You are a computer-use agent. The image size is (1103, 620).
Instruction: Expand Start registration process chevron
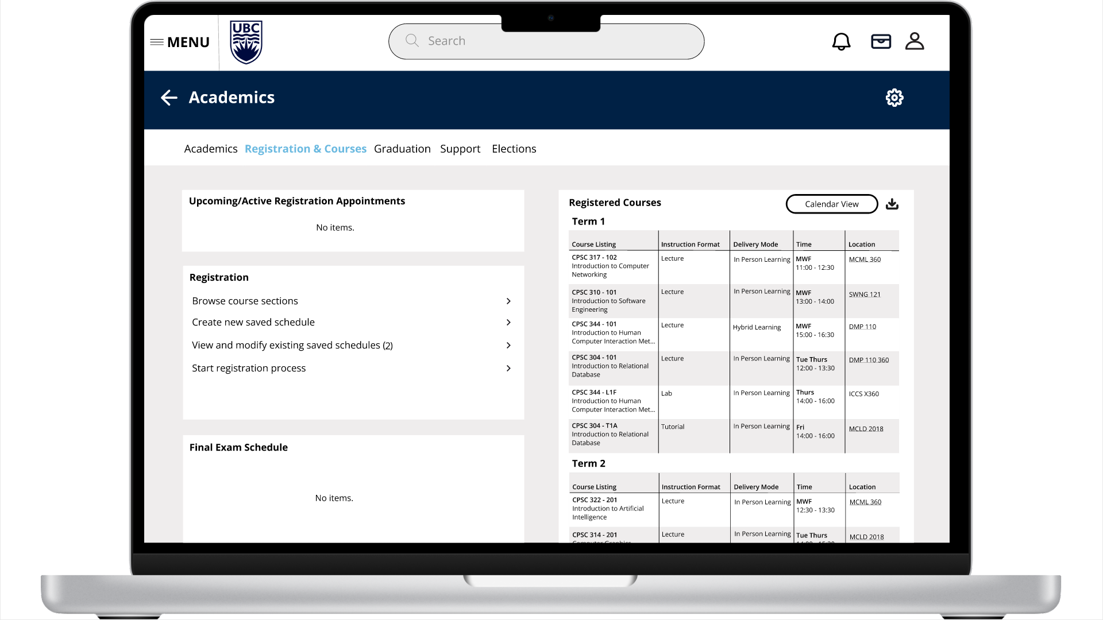(x=508, y=368)
